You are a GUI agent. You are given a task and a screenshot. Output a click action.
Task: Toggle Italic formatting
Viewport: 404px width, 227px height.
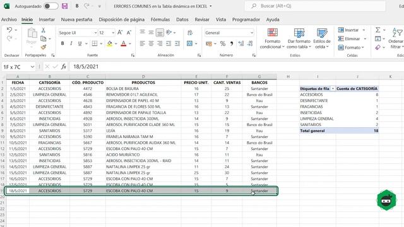pos(71,44)
